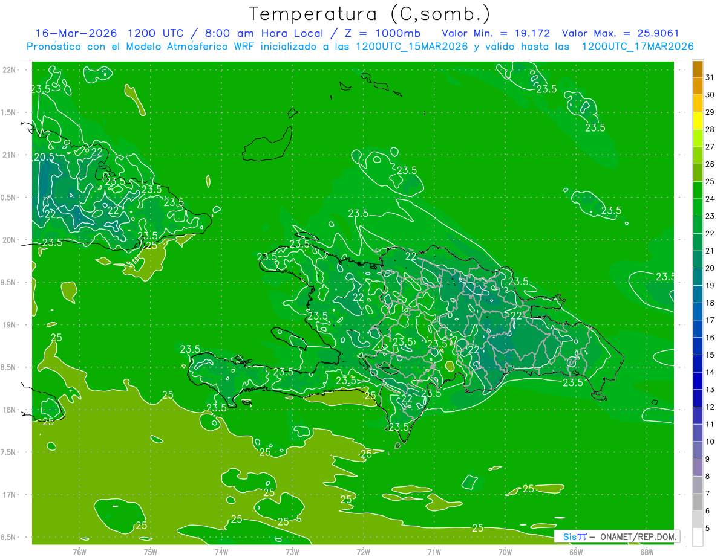Click the colorbar label '30'
The image size is (726, 560).
point(710,95)
